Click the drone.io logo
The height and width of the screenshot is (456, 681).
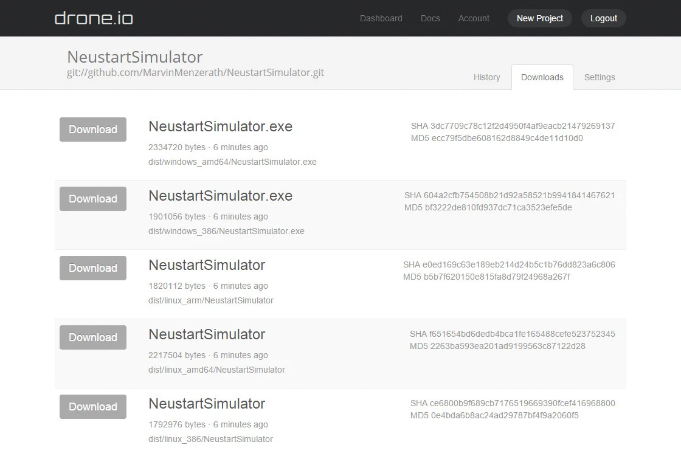(94, 18)
